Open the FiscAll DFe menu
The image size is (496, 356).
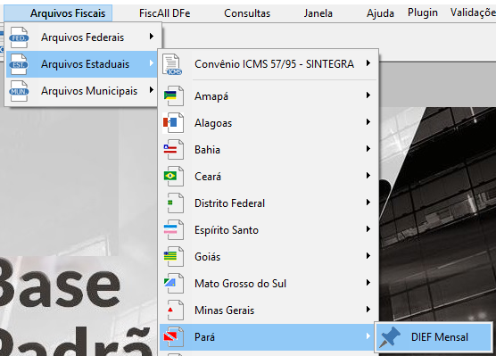(x=164, y=13)
